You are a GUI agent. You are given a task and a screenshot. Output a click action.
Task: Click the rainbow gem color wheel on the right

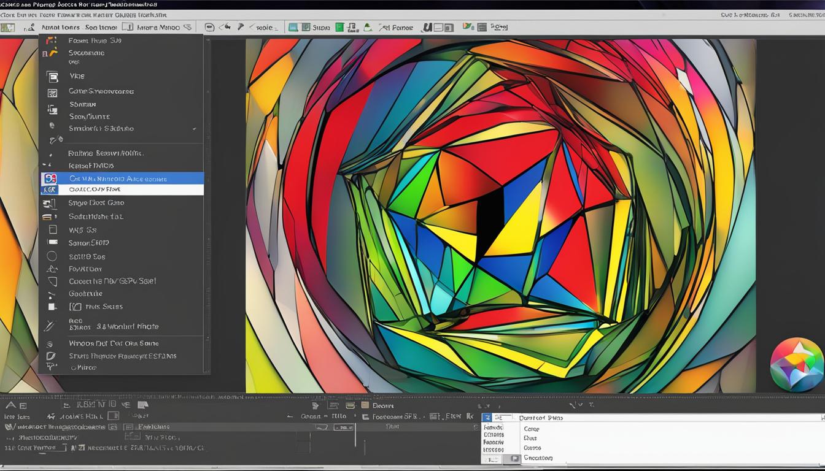(798, 363)
